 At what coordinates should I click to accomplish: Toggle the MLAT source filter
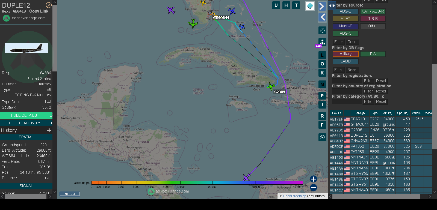(x=346, y=19)
